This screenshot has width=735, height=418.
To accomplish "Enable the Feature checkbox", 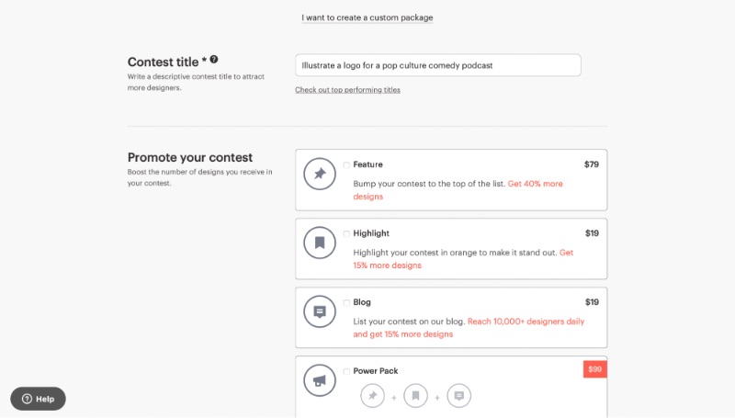I will 346,165.
